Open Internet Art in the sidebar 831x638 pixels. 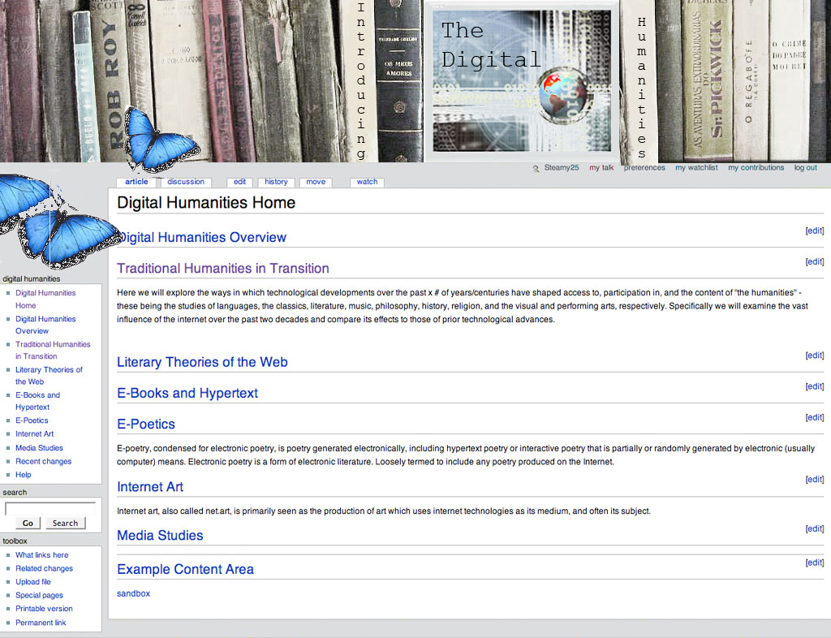point(34,433)
